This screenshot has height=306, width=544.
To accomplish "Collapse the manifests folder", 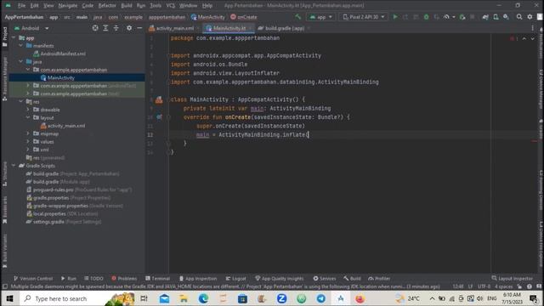I will pos(20,46).
